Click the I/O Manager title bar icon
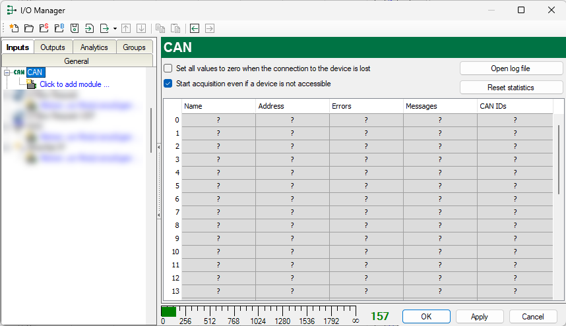This screenshot has width=566, height=326. click(x=11, y=10)
